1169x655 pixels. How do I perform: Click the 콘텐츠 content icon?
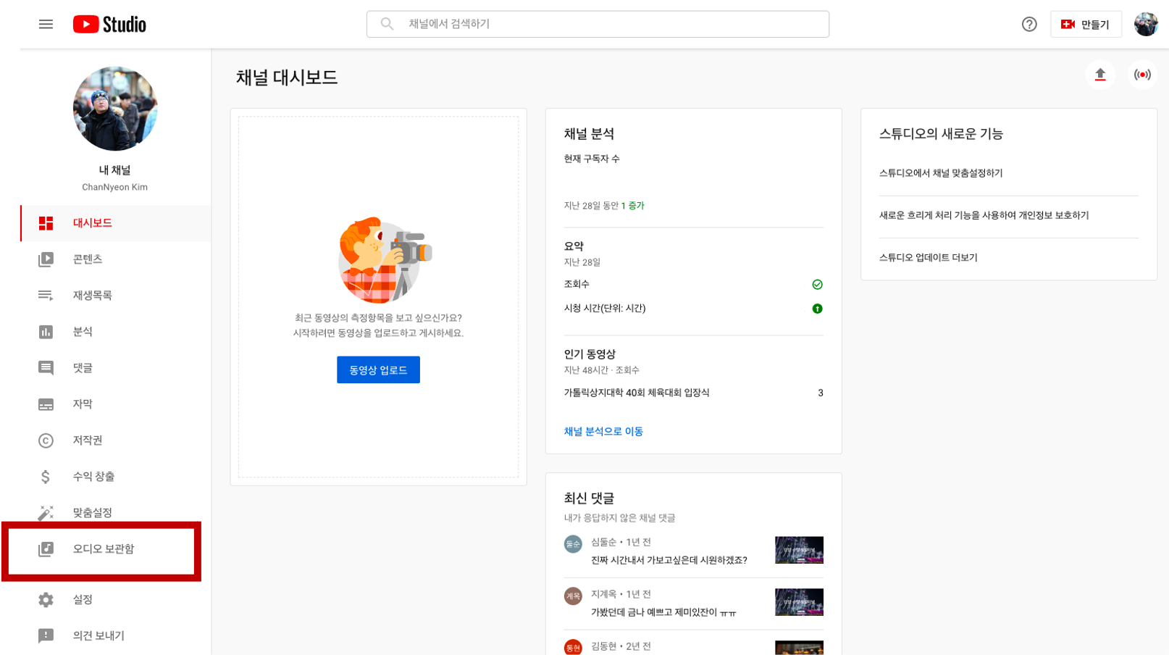point(46,259)
